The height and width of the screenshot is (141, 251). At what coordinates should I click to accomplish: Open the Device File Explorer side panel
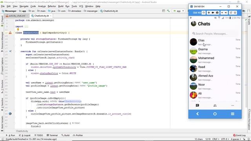tap(249, 119)
